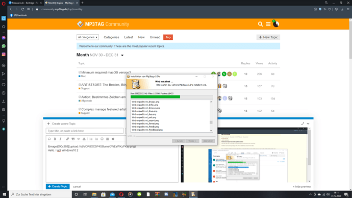352x198 pixels.
Task: Open the Complex manage featured artist topic
Action: 104,109
